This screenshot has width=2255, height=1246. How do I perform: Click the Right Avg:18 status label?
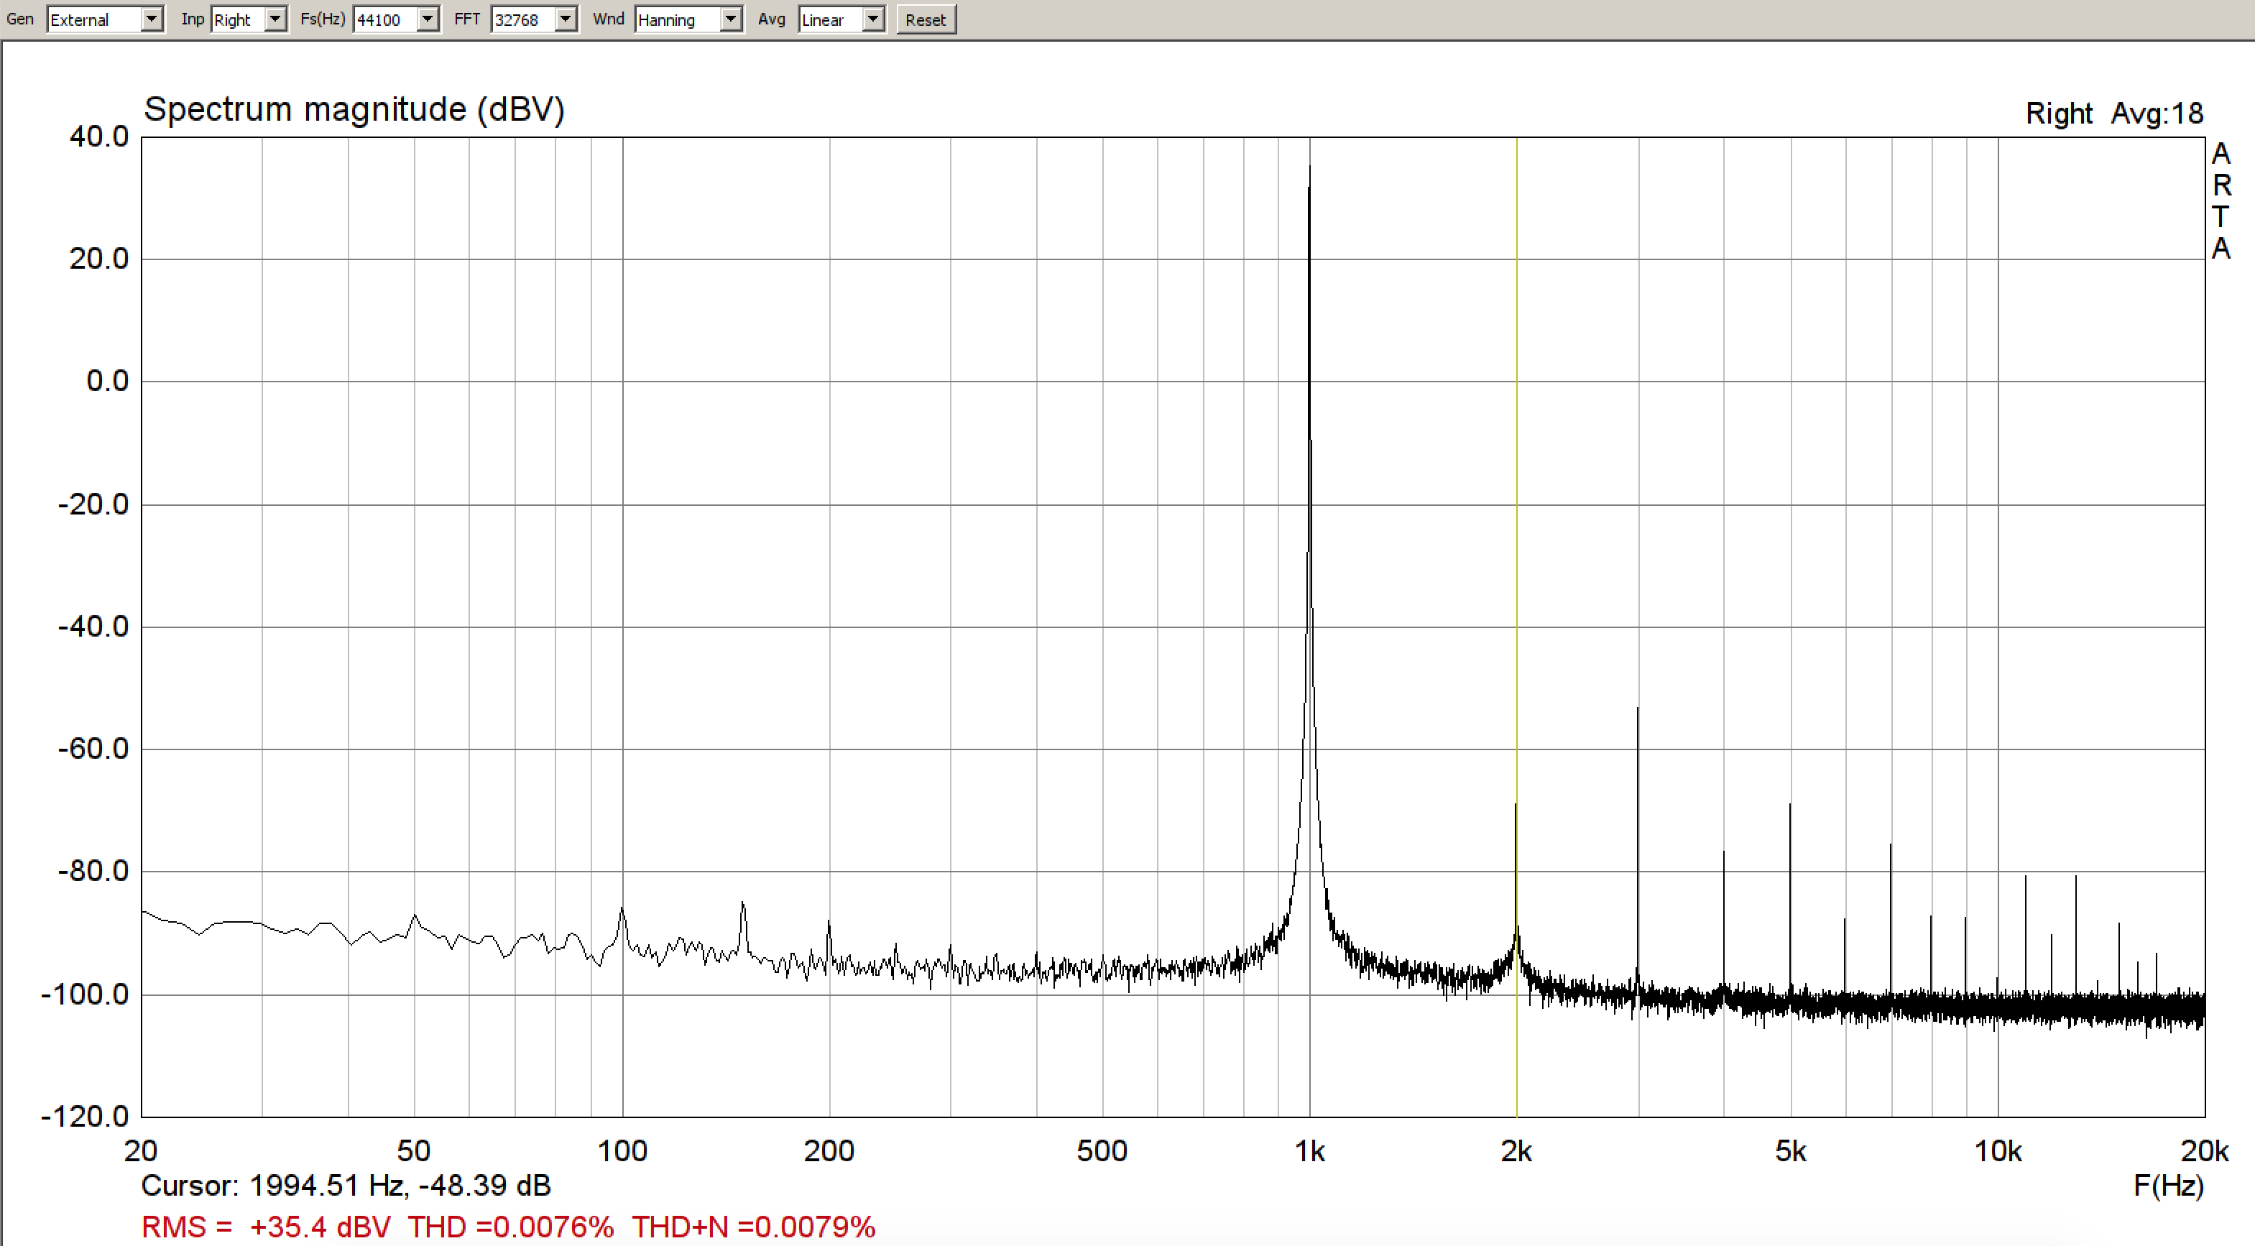point(2114,114)
